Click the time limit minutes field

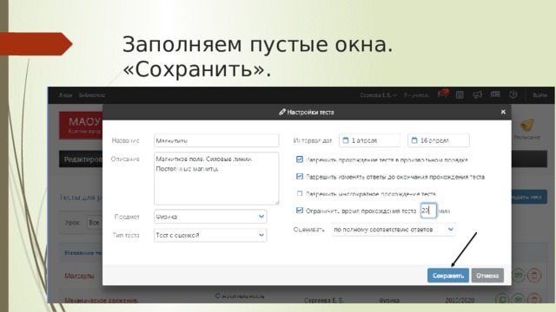428,211
